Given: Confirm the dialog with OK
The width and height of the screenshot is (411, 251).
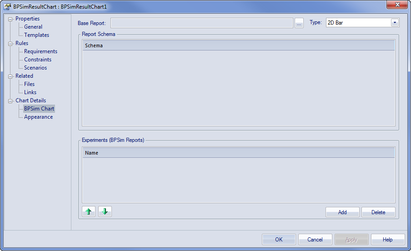Looking at the screenshot, I should pyautogui.click(x=279, y=240).
